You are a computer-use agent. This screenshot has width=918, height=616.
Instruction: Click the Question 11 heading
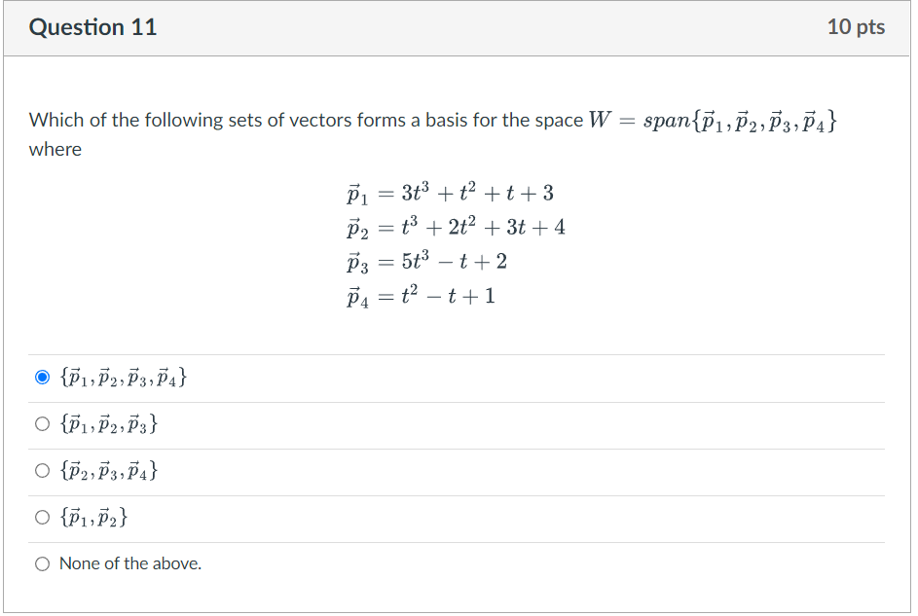[x=93, y=27]
